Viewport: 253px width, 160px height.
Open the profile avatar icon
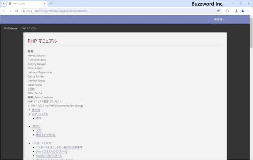pyautogui.click(x=243, y=11)
